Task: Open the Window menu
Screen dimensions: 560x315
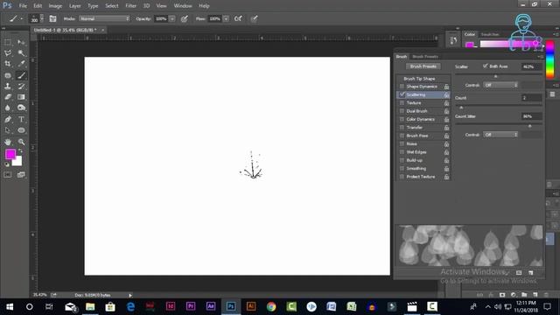Action: 183,6
